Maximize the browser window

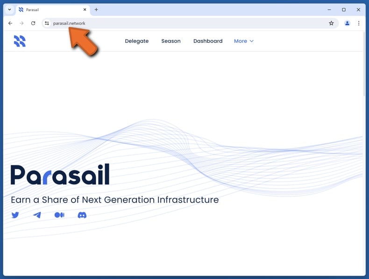pyautogui.click(x=344, y=10)
